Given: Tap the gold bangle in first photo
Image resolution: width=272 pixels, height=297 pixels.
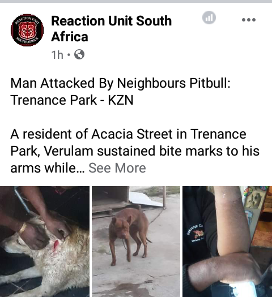Looking at the screenshot, I should click(23, 228).
